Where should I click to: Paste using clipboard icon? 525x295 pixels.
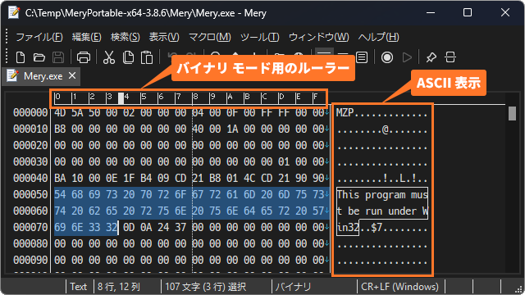[x=147, y=57]
